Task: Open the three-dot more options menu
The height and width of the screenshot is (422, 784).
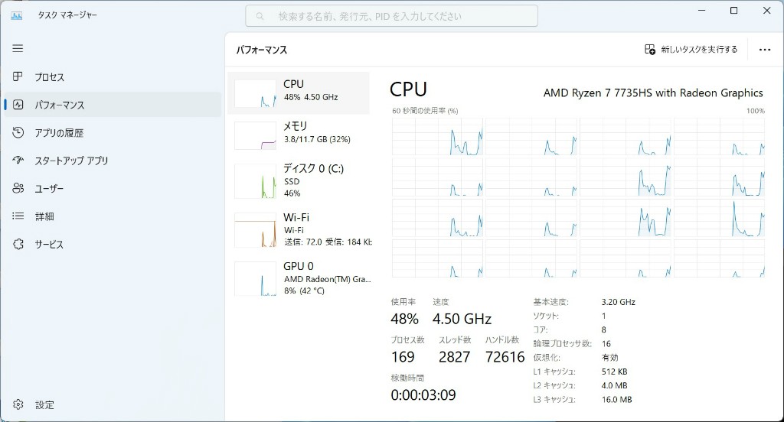Action: click(x=764, y=50)
